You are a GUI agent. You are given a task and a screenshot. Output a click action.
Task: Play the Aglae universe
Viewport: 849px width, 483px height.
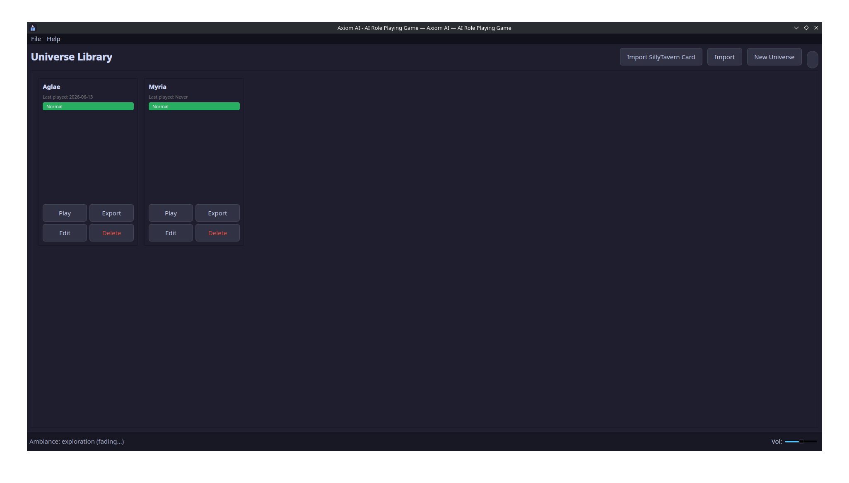[65, 213]
